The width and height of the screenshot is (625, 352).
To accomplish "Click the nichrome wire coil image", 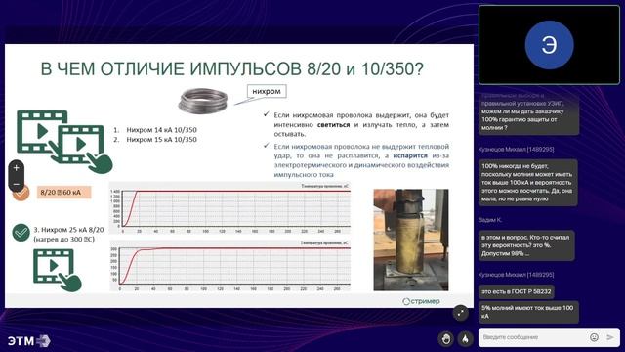I will 203,101.
